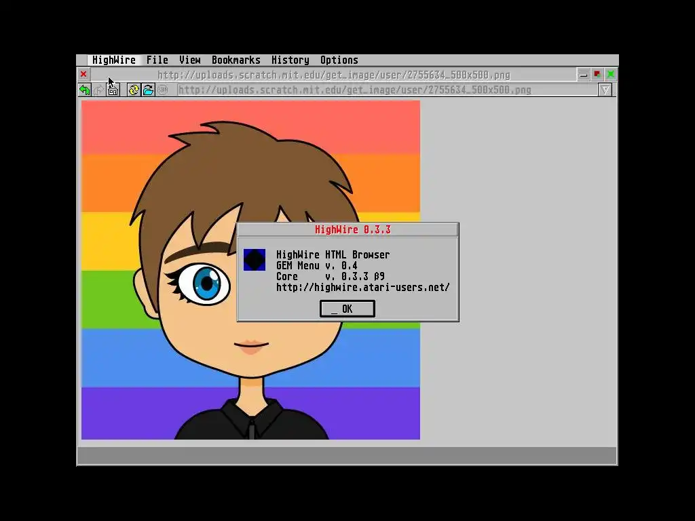Click the toolbar URL address field
The width and height of the screenshot is (695, 521).
point(387,90)
